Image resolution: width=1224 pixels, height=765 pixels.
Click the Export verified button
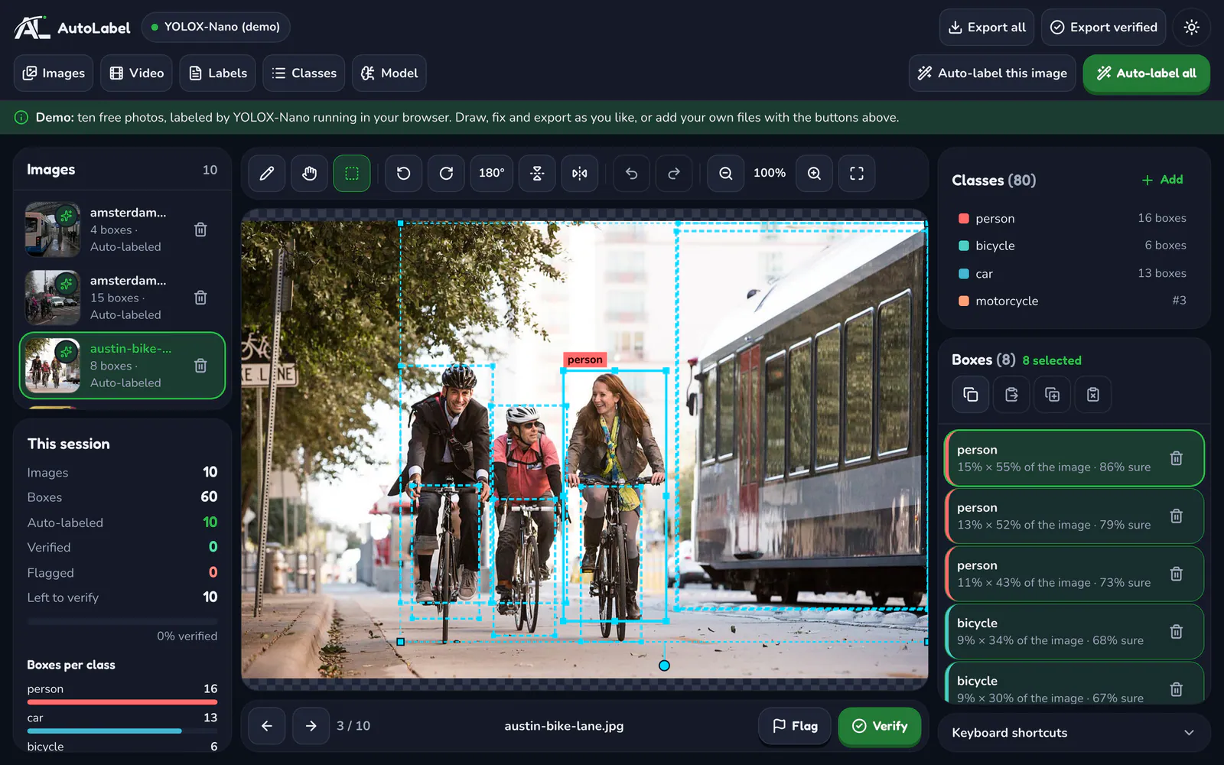pos(1103,28)
